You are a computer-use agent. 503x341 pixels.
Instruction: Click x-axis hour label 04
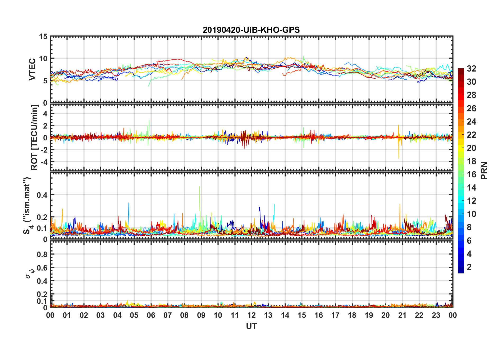pyautogui.click(x=117, y=315)
